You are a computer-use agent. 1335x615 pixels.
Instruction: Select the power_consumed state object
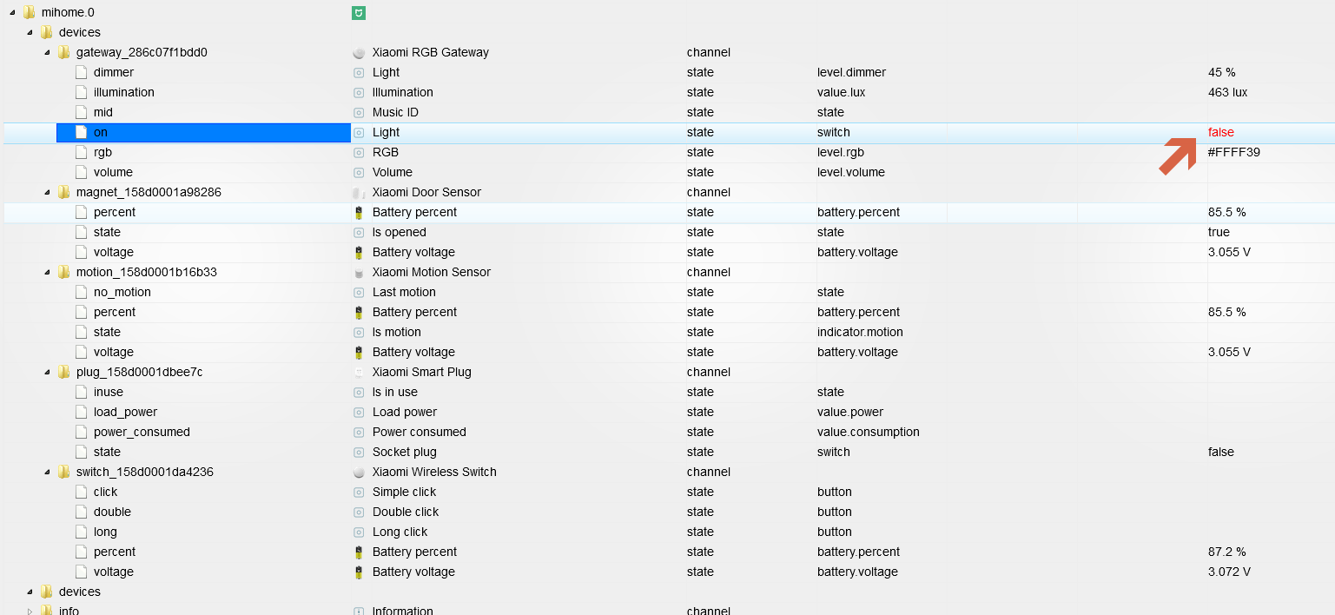coord(142,432)
